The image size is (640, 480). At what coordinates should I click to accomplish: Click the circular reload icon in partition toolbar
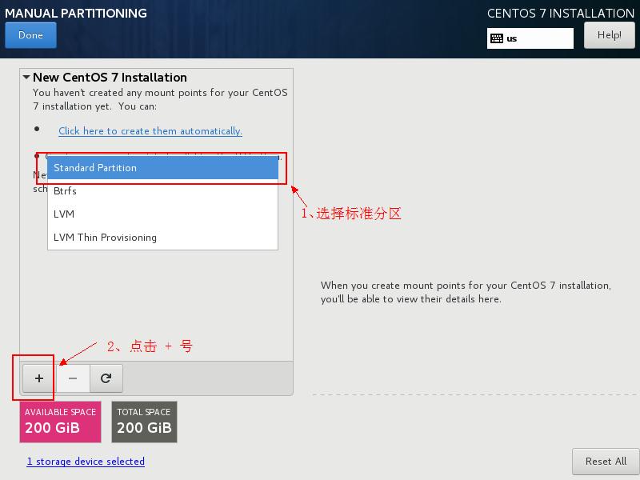(106, 378)
